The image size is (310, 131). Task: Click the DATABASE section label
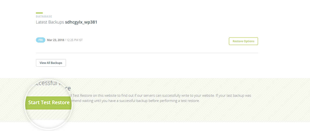coord(44,17)
